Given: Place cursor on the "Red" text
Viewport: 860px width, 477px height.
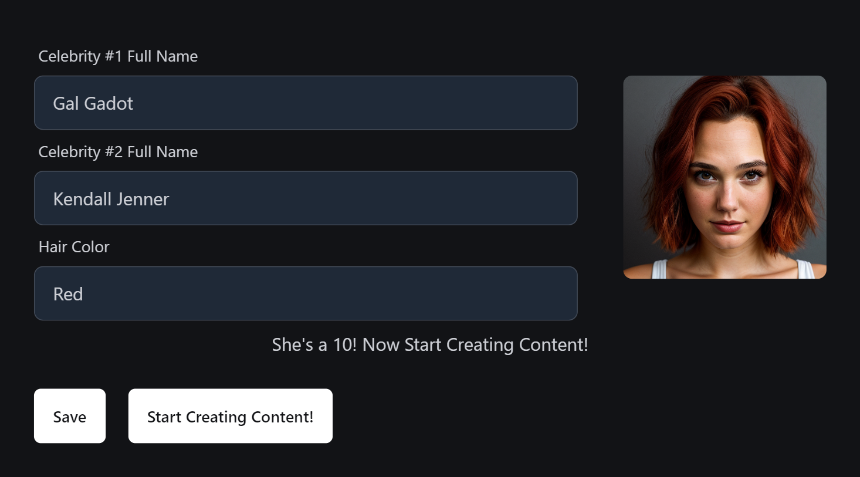Looking at the screenshot, I should (68, 294).
